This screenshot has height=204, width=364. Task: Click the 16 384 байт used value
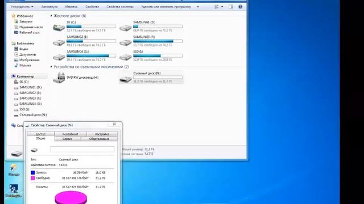click(x=81, y=172)
